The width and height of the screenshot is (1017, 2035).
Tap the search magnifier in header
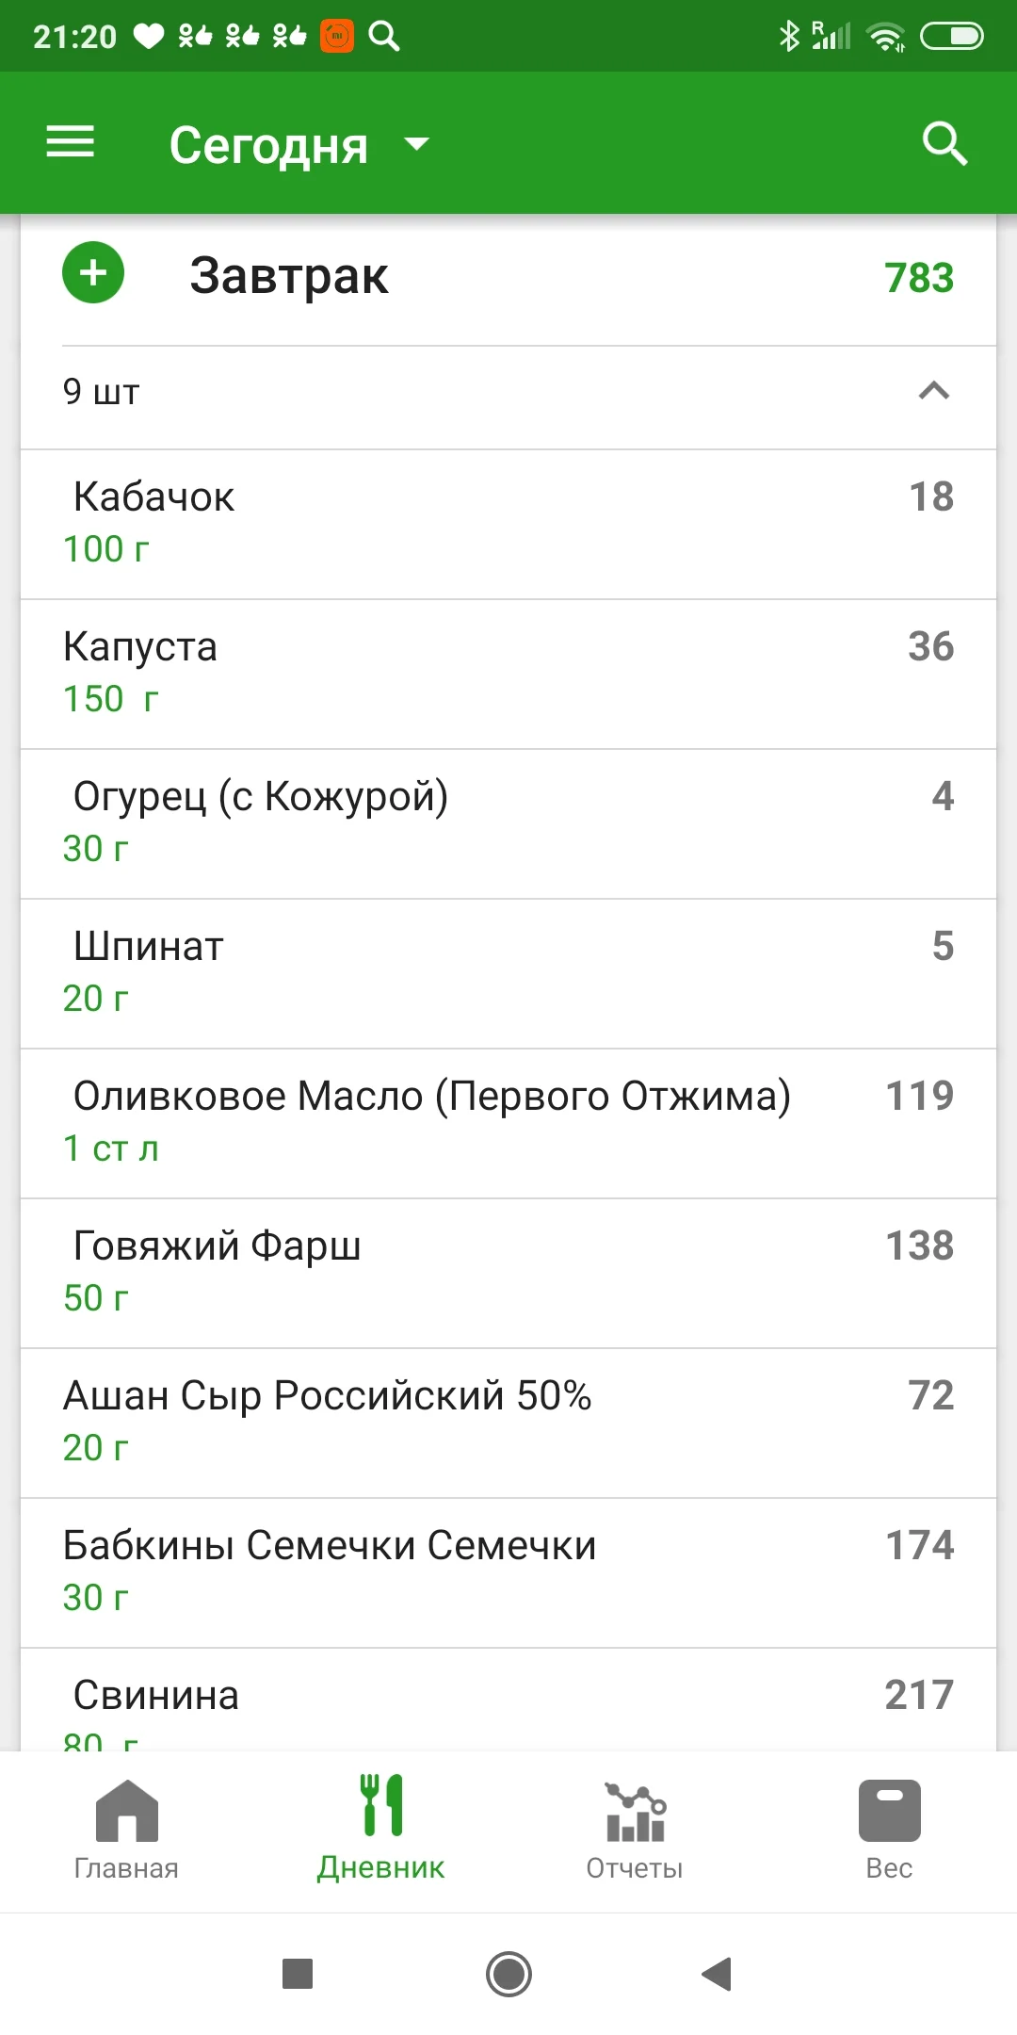(944, 143)
